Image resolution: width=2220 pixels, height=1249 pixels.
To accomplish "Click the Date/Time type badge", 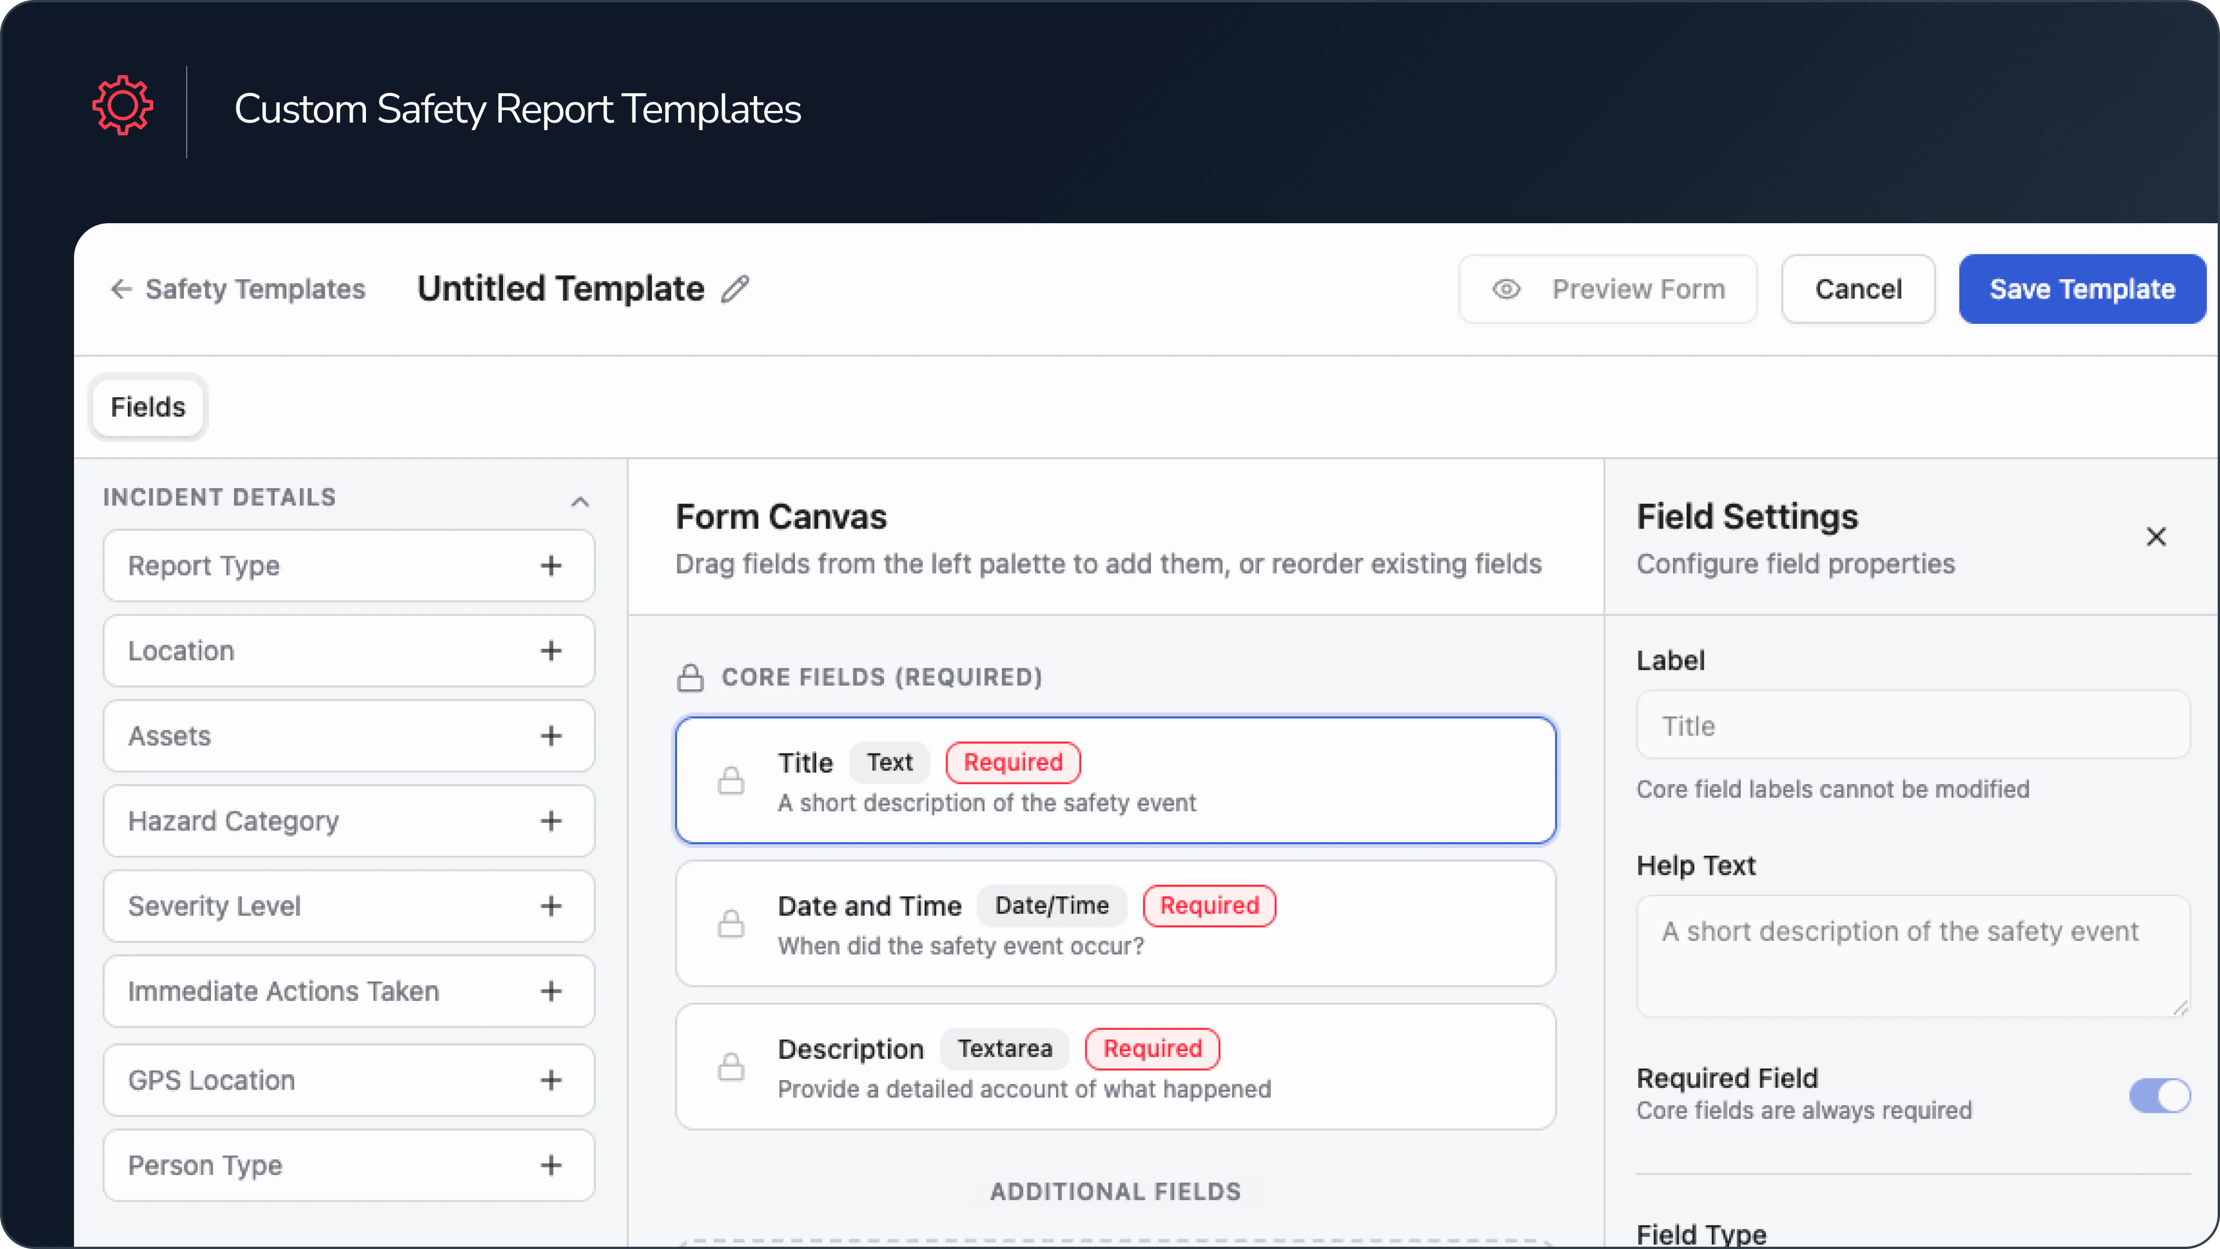I will 1052,905.
